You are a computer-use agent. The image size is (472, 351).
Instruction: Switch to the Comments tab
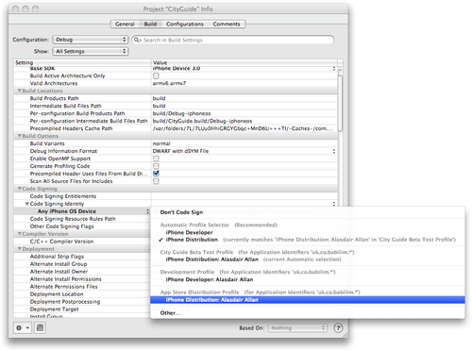(x=227, y=25)
